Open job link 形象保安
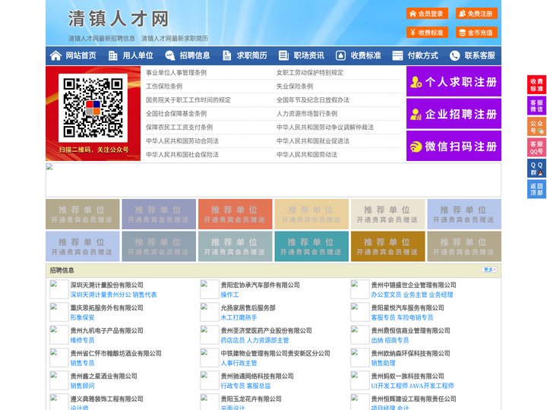 82,317
